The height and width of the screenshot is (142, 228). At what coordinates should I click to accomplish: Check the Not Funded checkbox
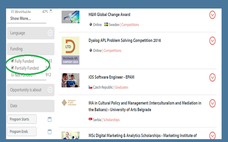point(12,75)
